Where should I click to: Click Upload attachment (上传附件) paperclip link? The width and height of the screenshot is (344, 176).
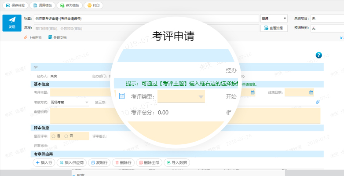33,37
